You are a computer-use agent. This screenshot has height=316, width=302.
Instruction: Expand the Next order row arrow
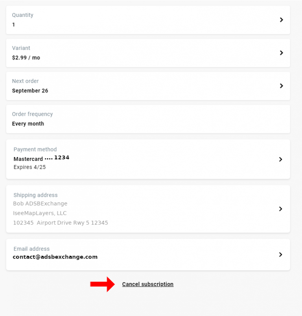pyautogui.click(x=281, y=86)
